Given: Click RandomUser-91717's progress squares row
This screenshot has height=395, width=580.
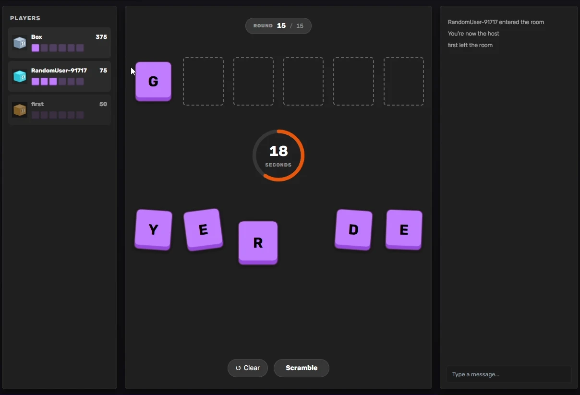Looking at the screenshot, I should 58,82.
